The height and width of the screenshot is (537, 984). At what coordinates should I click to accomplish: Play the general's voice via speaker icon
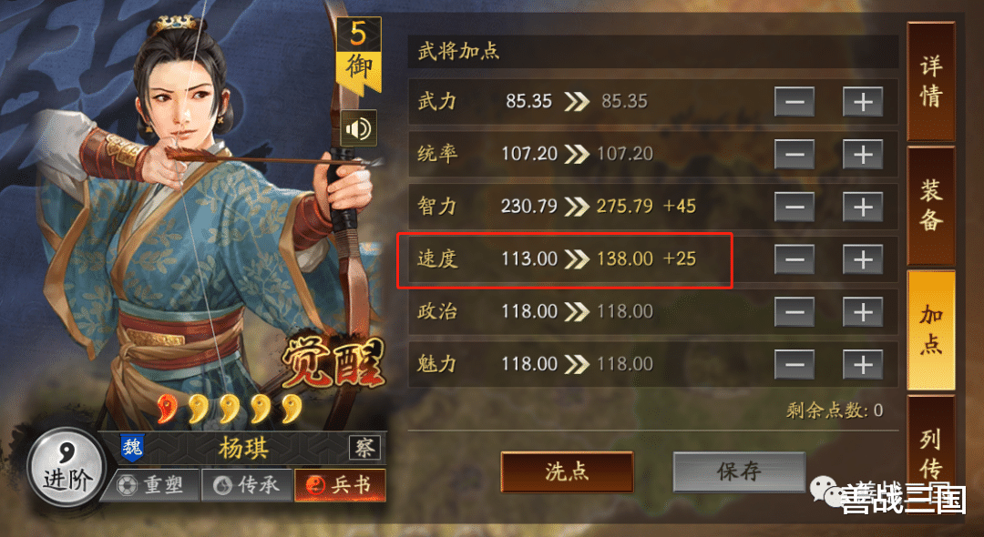[358, 128]
